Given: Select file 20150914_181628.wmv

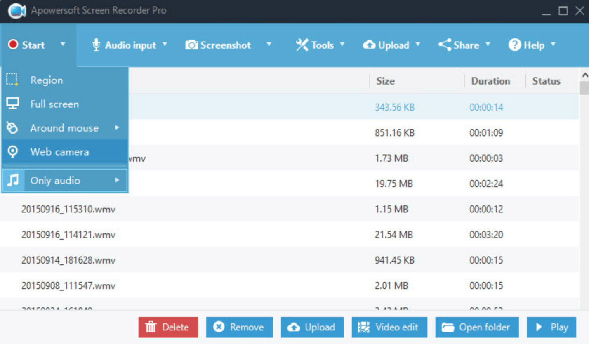Looking at the screenshot, I should tap(68, 261).
